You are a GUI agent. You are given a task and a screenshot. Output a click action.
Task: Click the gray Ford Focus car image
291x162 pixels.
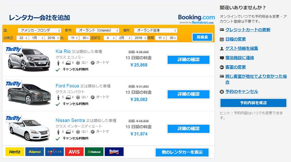pos(29,94)
